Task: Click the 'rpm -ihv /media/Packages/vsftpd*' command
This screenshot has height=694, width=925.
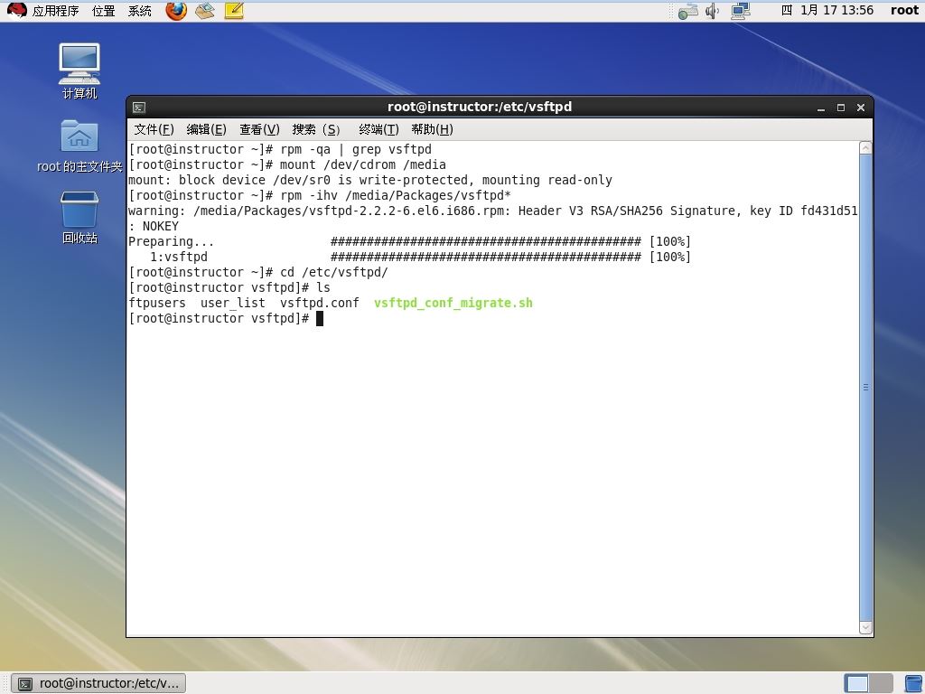Action: click(x=396, y=195)
